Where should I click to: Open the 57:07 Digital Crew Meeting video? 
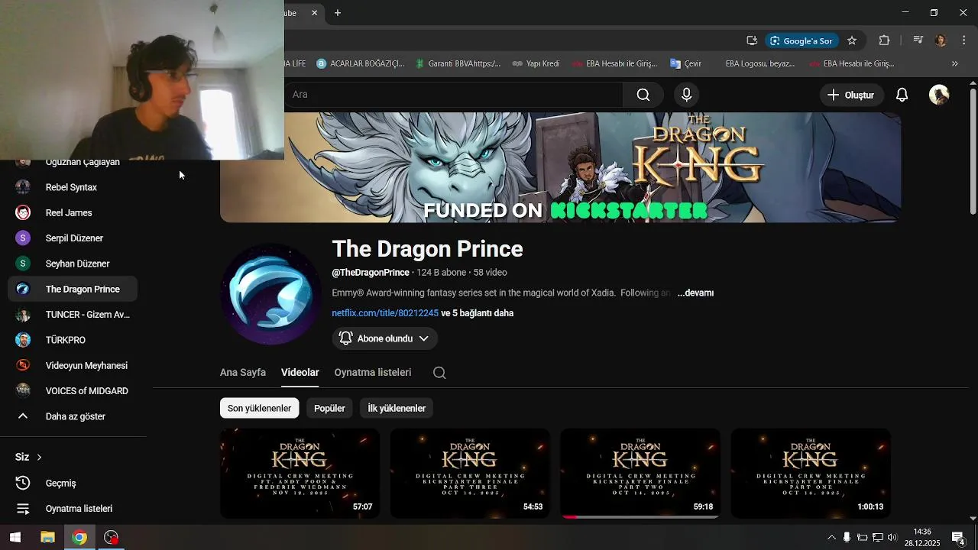(x=300, y=474)
